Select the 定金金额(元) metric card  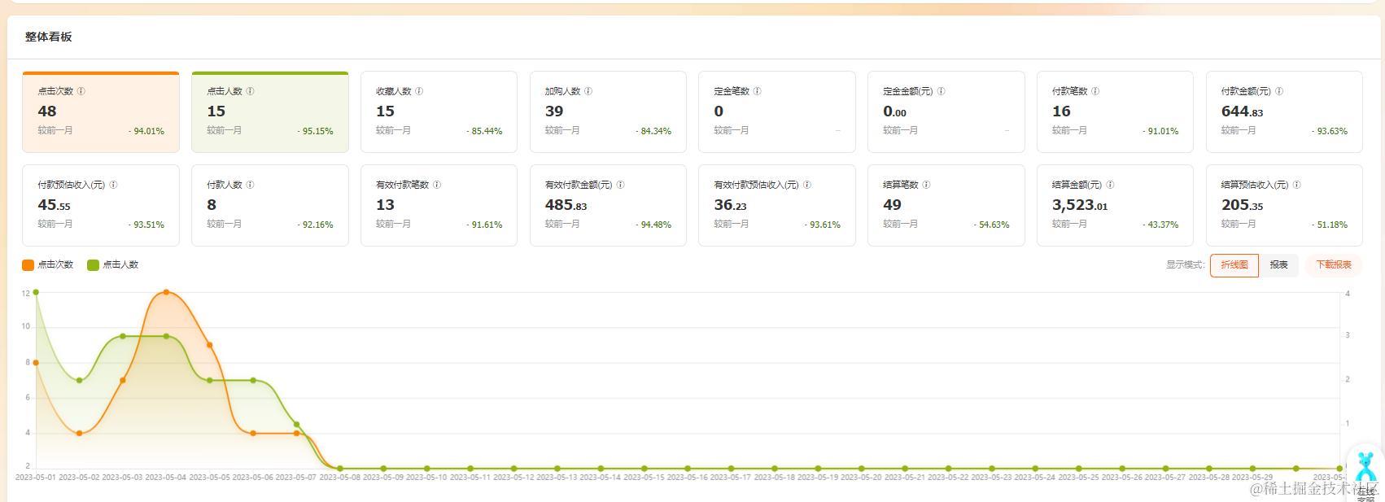tap(946, 112)
